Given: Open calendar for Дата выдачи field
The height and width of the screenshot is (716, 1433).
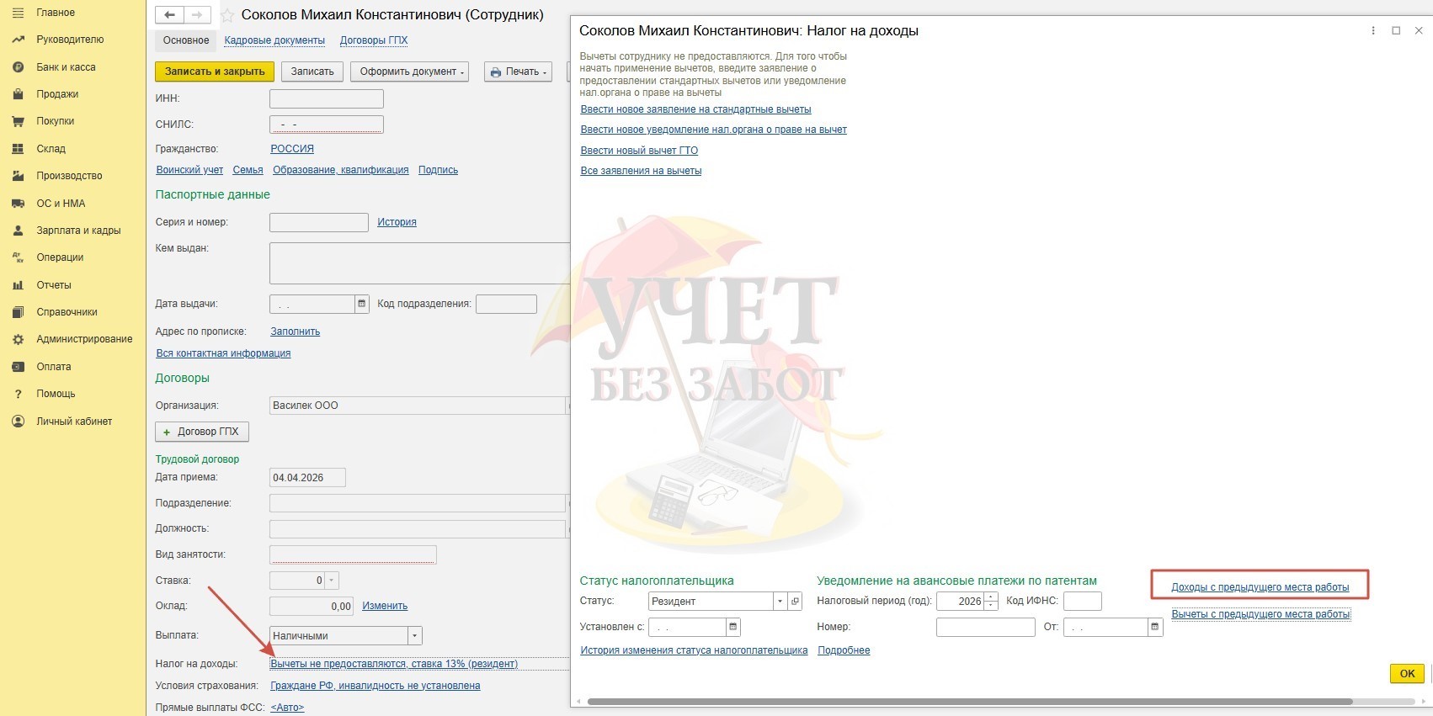Looking at the screenshot, I should (x=362, y=304).
